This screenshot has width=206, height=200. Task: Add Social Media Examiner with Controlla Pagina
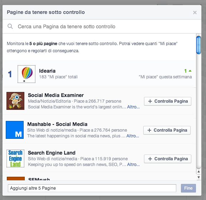[168, 101]
